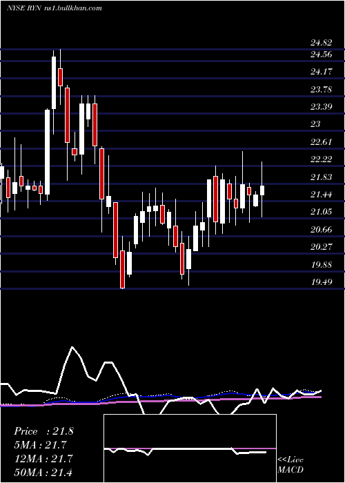Pick the 20.66 price axis label
The height and width of the screenshot is (483, 345).
(321, 230)
